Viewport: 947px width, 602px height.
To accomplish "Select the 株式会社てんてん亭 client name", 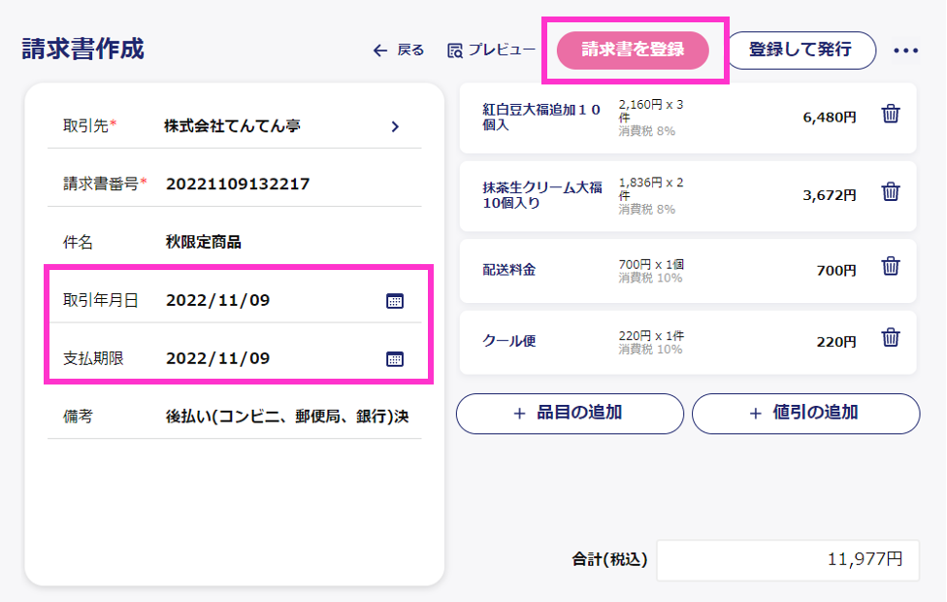I will [233, 125].
